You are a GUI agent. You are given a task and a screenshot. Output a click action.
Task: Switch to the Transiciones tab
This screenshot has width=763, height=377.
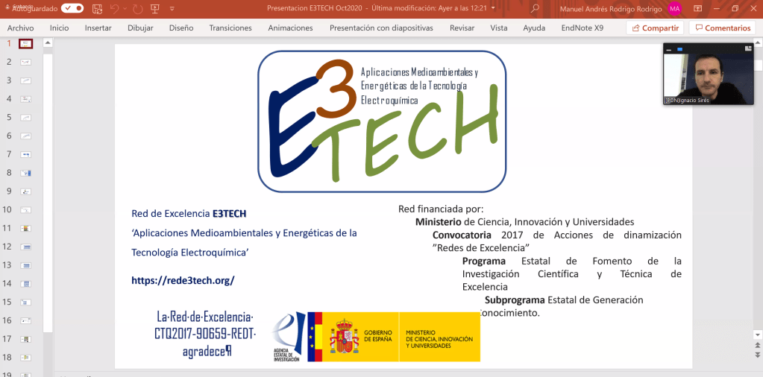tap(230, 28)
